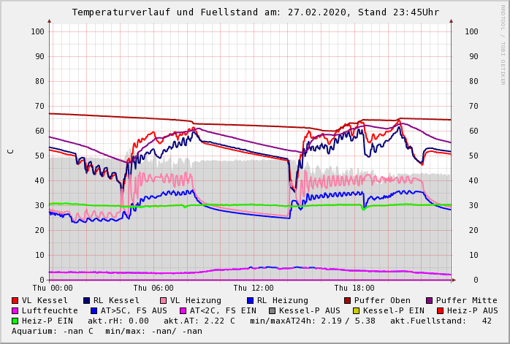Viewport: 510px width, 344px height.
Task: Select the pink VL Heizung legend swatch
Action: point(163,300)
